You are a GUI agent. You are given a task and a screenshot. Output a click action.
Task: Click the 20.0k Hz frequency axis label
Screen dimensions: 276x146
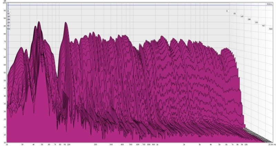click(272, 144)
